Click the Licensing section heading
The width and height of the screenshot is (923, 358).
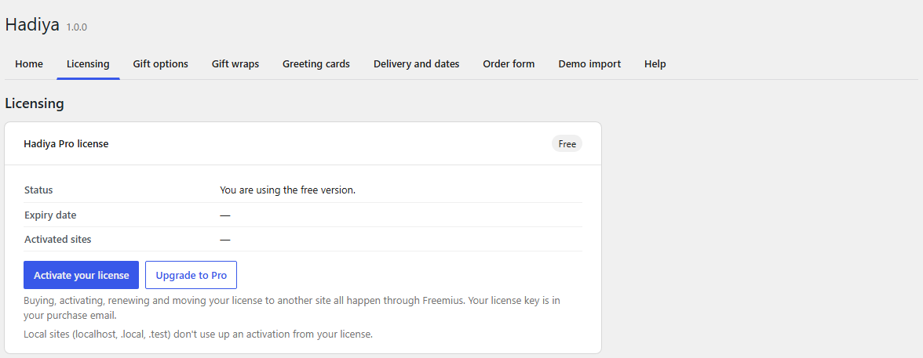coord(35,103)
